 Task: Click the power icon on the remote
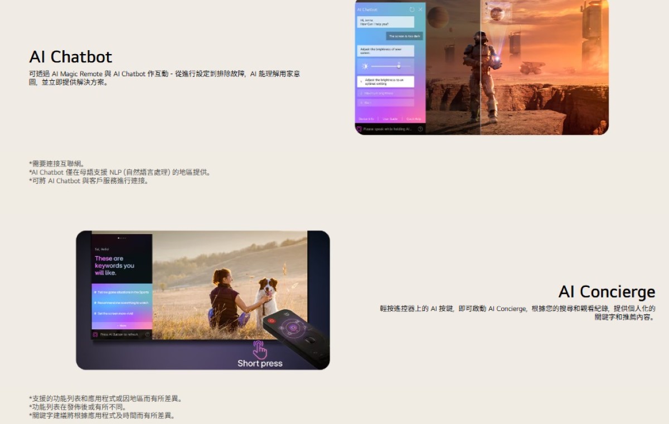[x=272, y=321]
